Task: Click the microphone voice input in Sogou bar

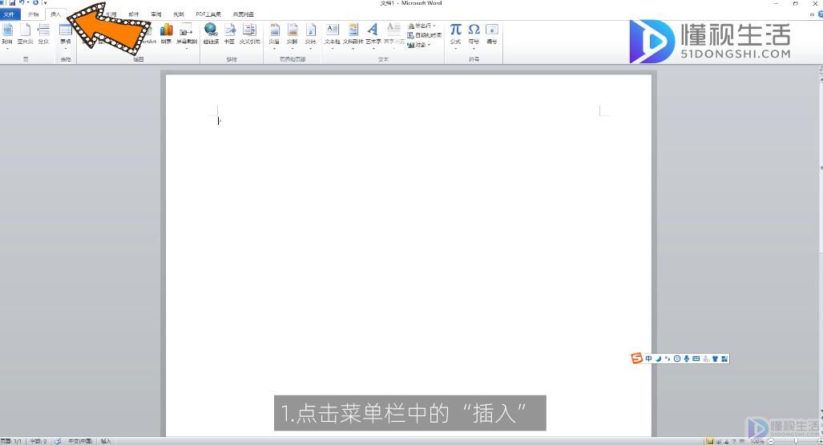Action: click(687, 359)
